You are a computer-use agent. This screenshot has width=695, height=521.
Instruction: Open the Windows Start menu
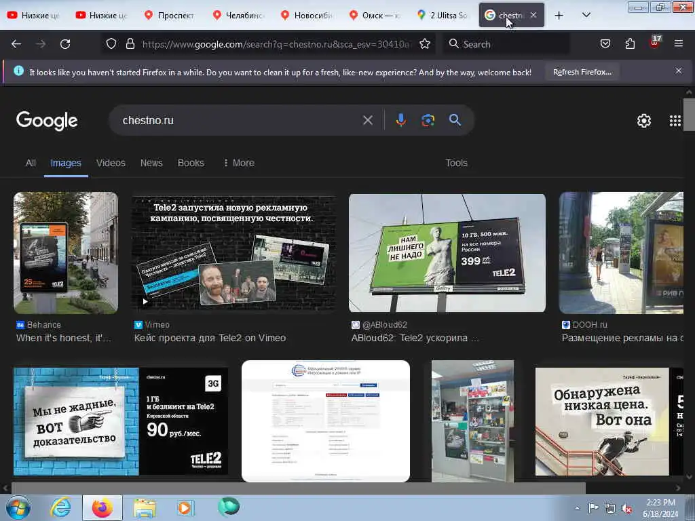18,507
